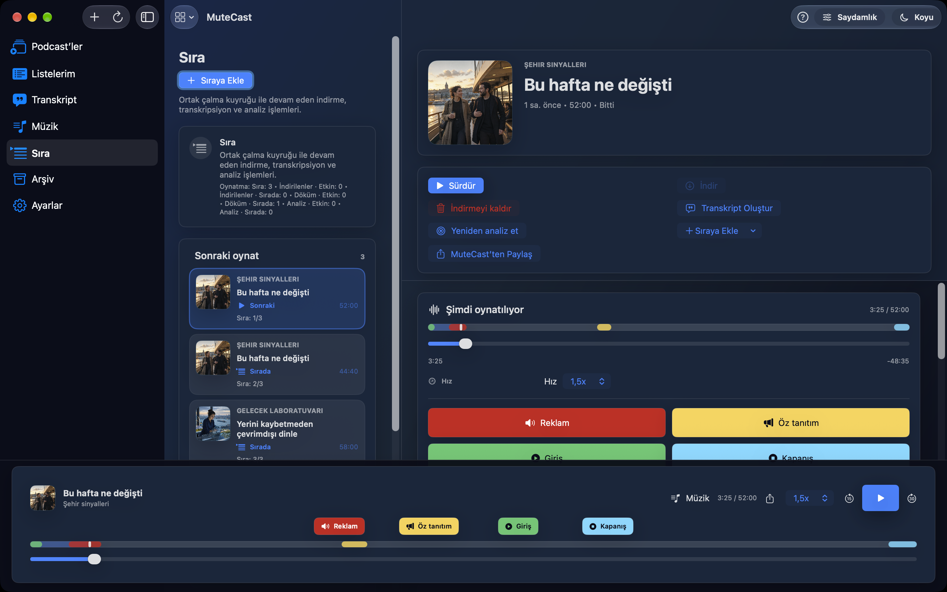
Task: Click the share icon in bottom player
Action: tap(769, 498)
